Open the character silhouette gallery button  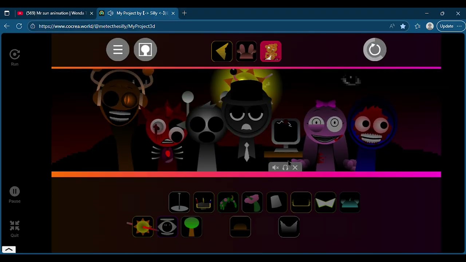pyautogui.click(x=145, y=49)
